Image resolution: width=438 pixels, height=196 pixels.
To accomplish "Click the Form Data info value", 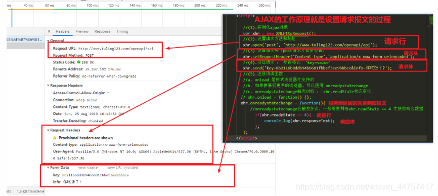I will 72,182.
